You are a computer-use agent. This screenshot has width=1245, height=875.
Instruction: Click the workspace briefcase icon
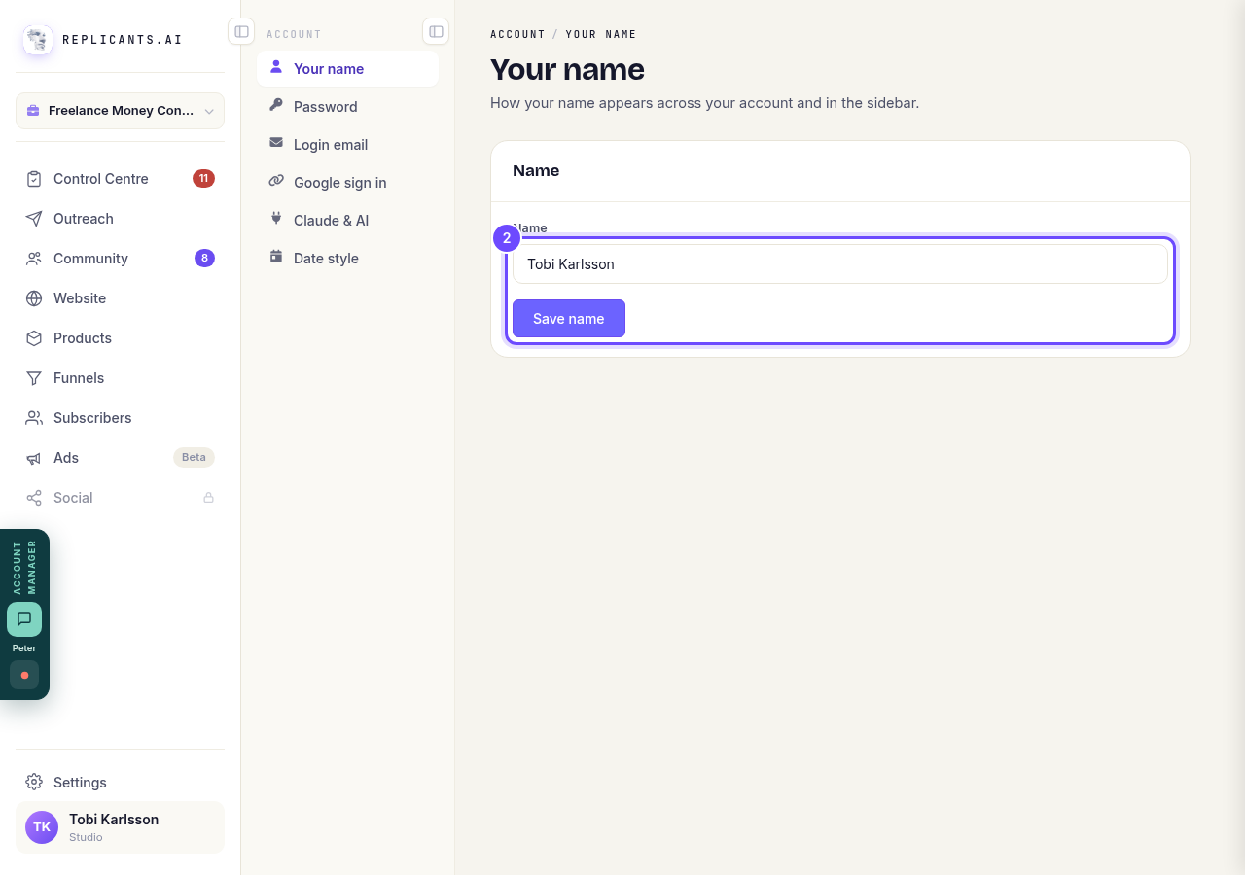click(x=33, y=111)
